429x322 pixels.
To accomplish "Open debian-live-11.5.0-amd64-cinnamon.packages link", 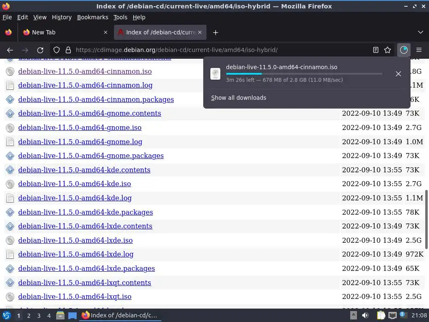I will coord(96,99).
